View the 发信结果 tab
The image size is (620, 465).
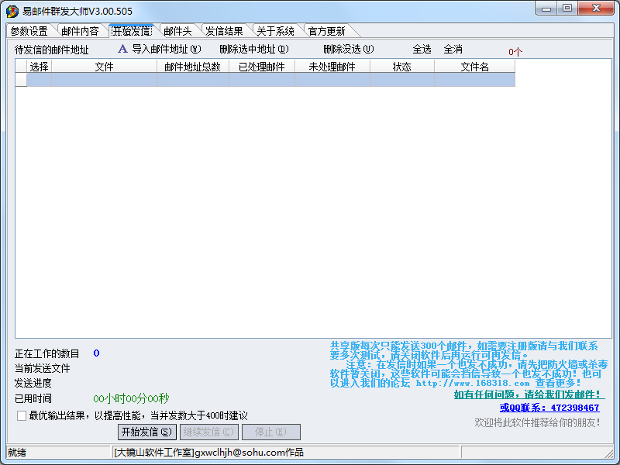tap(224, 31)
